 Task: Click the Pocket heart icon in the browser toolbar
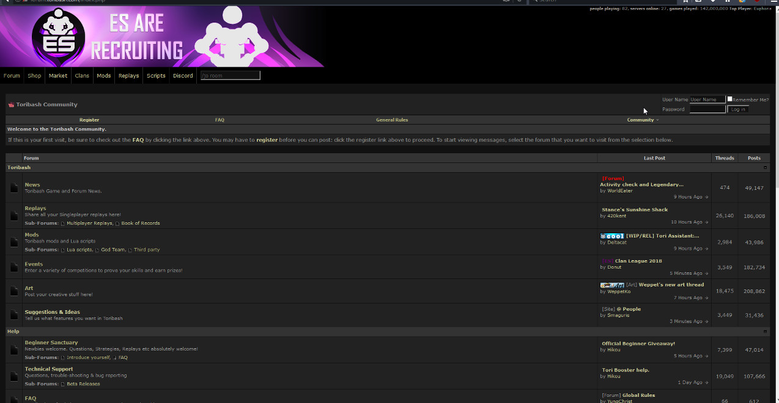pos(758,2)
